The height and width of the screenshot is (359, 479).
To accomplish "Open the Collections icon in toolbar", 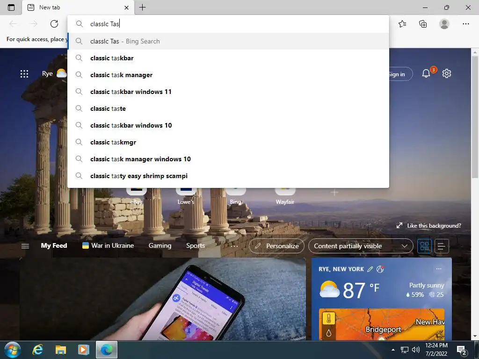I will pos(423,24).
